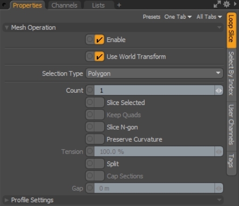Click the Presets button
The width and height of the screenshot is (239, 206).
pyautogui.click(x=151, y=17)
